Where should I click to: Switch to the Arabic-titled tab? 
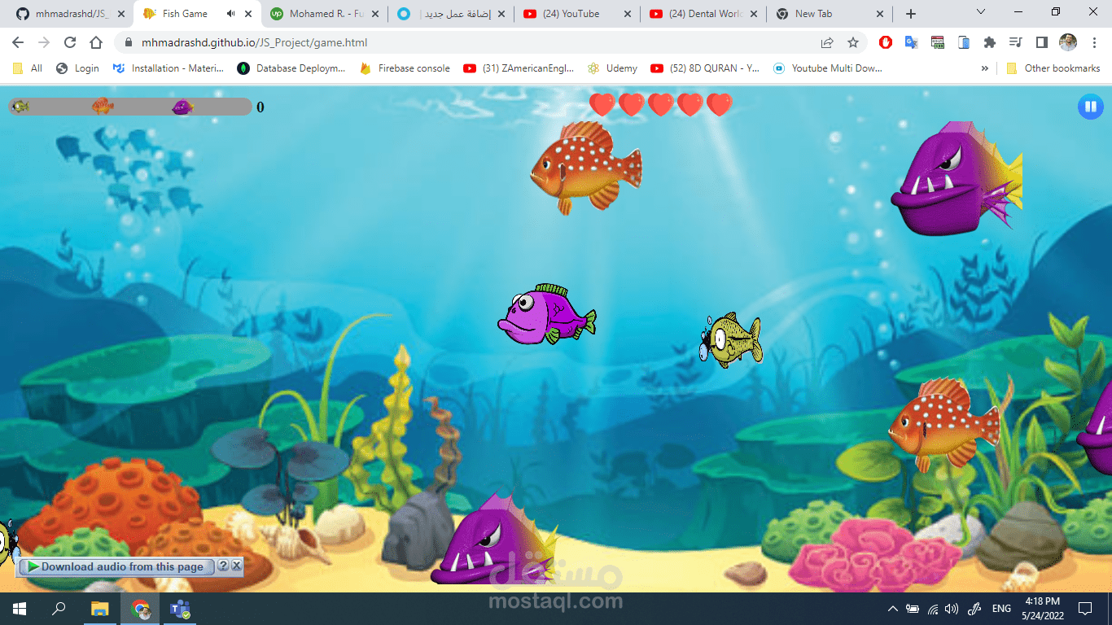click(x=451, y=14)
